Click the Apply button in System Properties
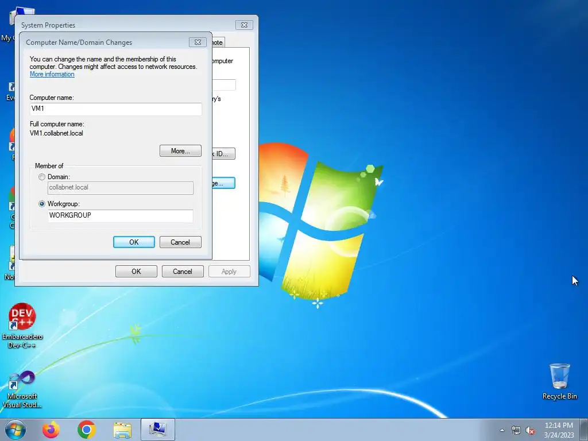This screenshot has width=588, height=441. click(229, 272)
